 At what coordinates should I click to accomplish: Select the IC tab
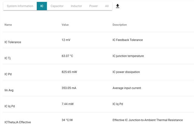42,6
